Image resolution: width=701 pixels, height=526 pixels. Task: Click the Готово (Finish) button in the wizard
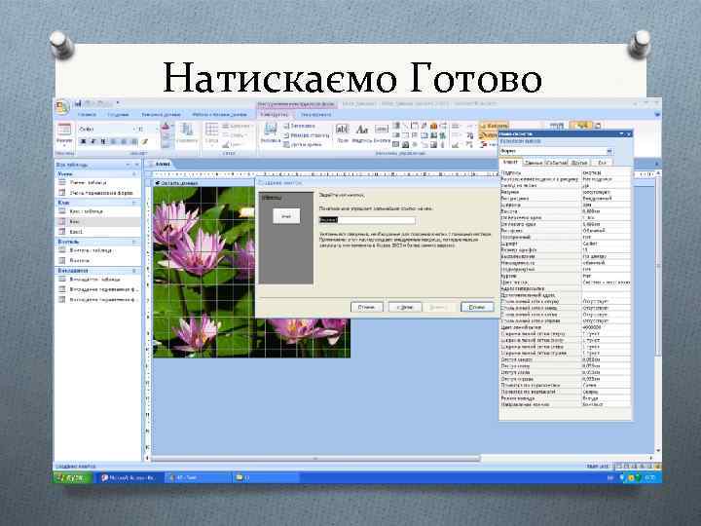click(477, 307)
